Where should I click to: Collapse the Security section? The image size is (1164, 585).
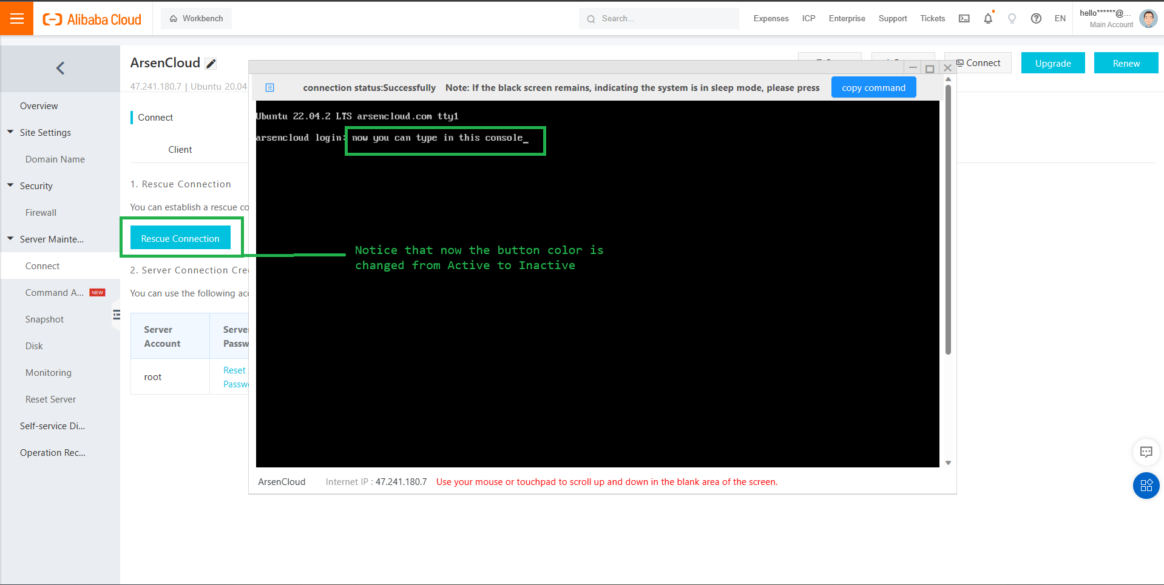click(x=10, y=186)
